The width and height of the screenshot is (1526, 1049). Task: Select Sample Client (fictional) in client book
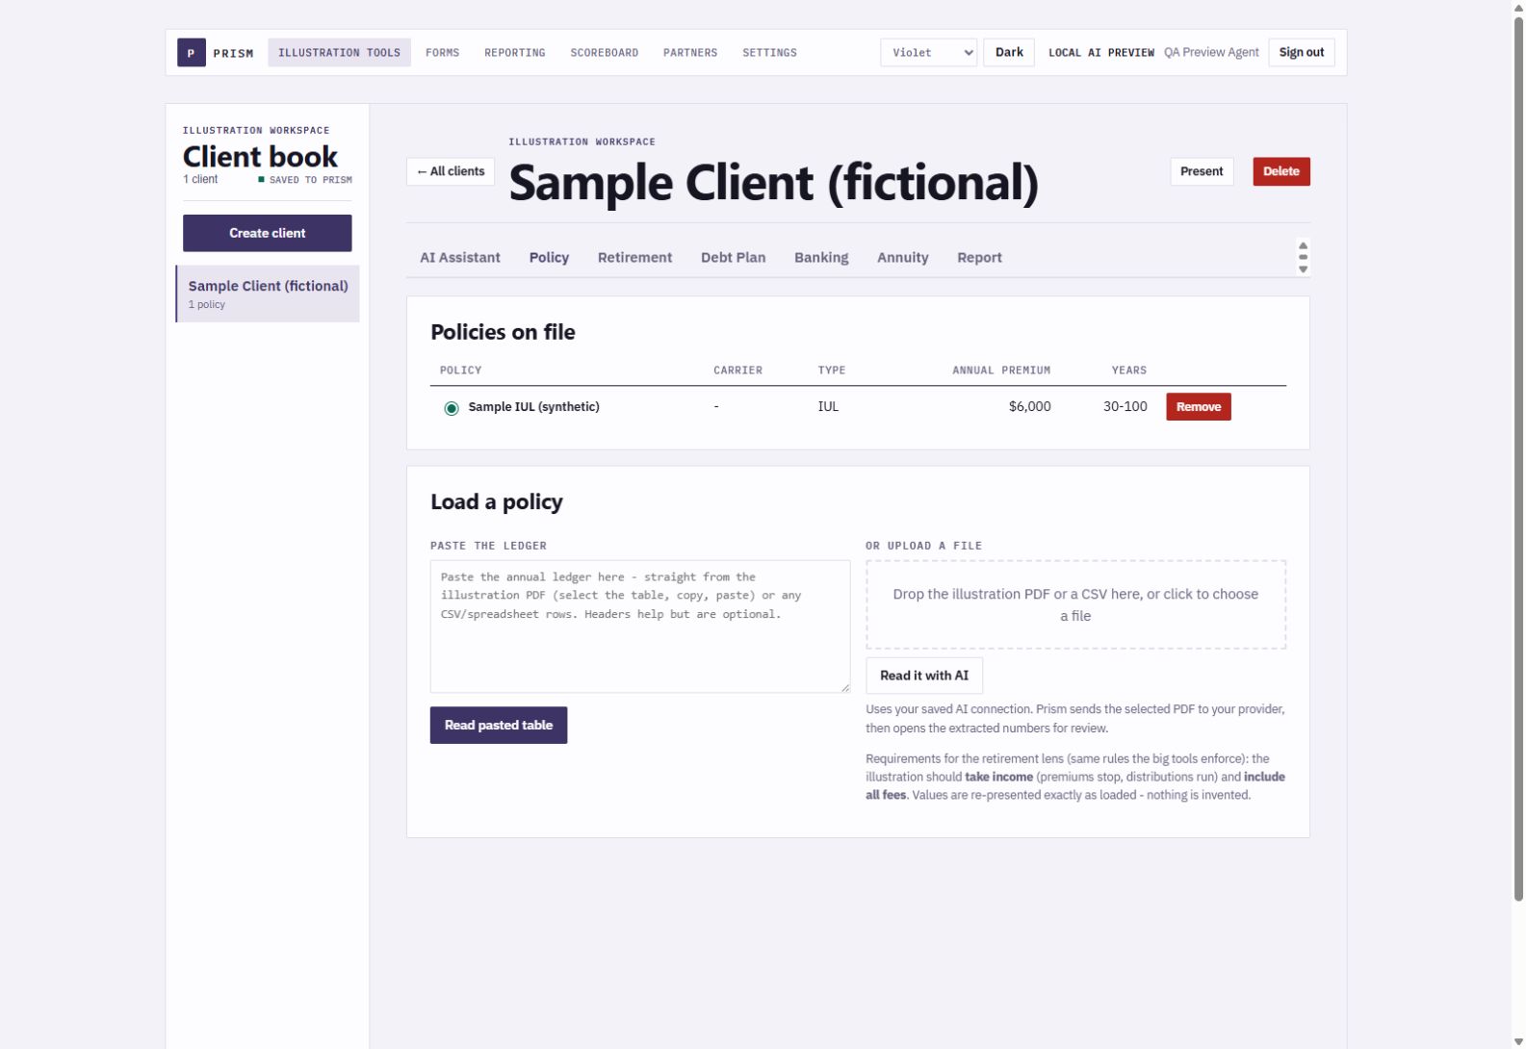pyautogui.click(x=268, y=294)
